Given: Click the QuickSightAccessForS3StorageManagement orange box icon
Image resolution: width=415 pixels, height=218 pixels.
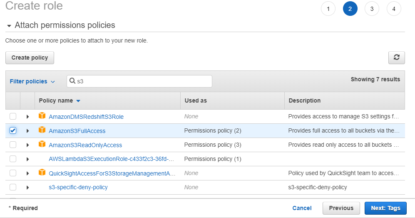Looking at the screenshot, I should click(42, 173).
